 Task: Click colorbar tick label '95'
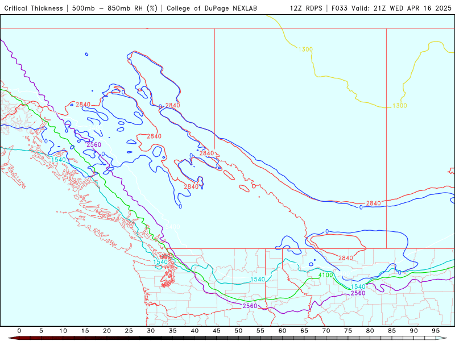point(436,331)
